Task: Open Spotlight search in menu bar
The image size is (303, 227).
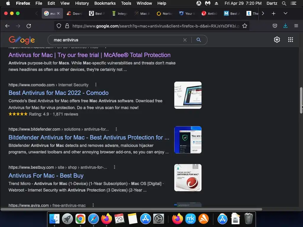Action: pyautogui.click(x=284, y=3)
